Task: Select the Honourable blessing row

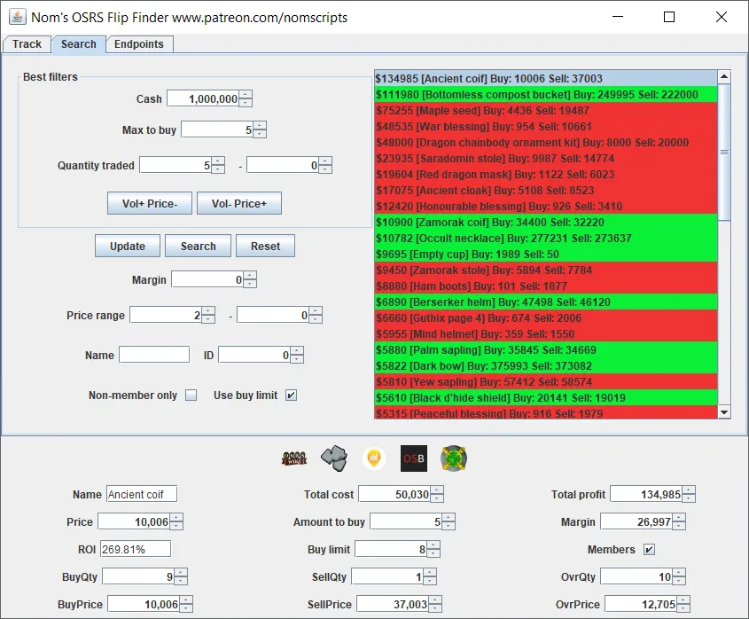Action: tap(546, 207)
